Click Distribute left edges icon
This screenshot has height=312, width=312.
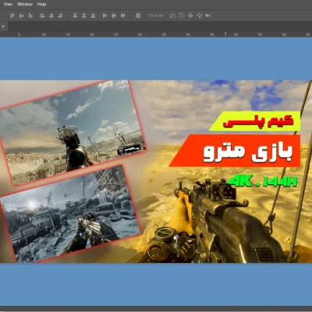(x=105, y=16)
